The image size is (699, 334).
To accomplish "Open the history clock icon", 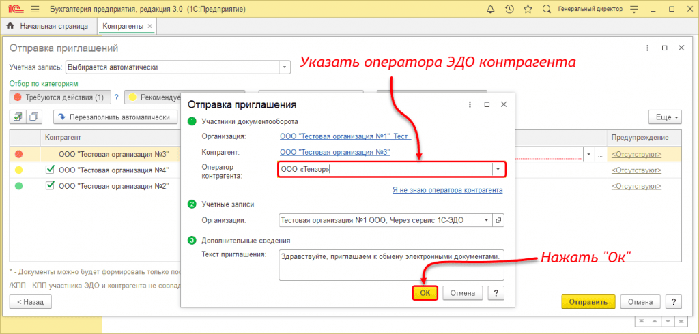I will [509, 10].
